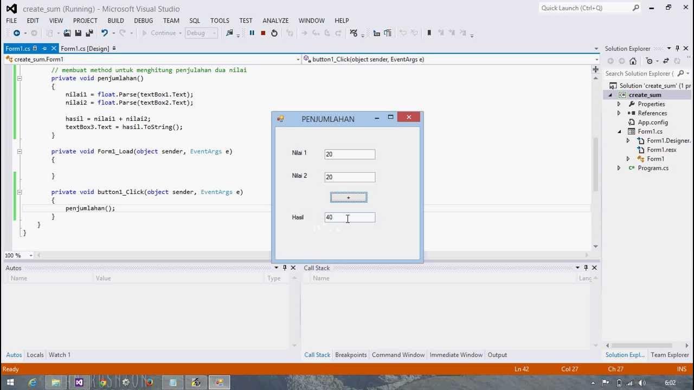Open the Output tab
Viewport: 694px width, 390px height.
point(497,355)
